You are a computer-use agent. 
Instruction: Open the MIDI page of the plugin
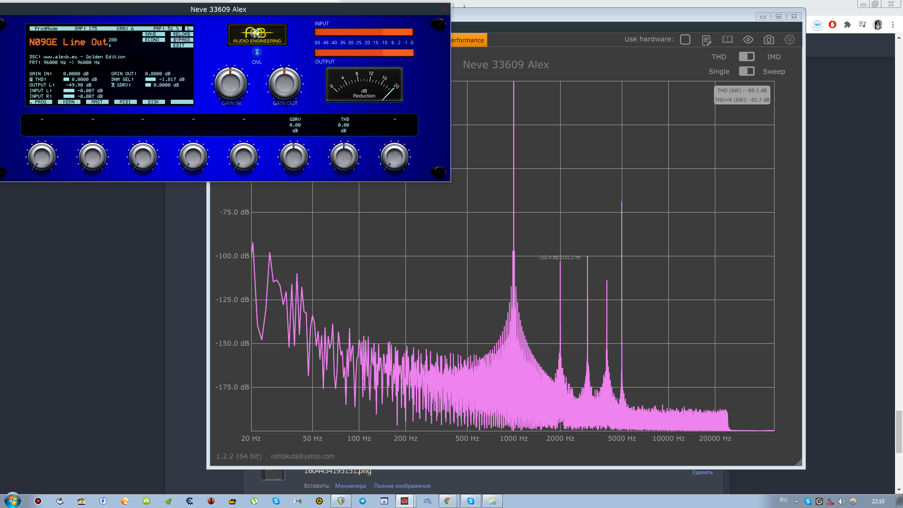tap(125, 102)
